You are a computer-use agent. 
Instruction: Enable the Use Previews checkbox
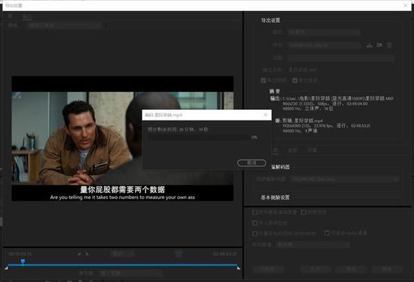[x=304, y=212]
